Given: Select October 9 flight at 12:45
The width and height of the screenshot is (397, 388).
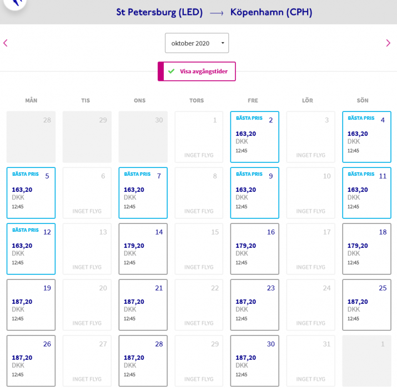Looking at the screenshot, I should (x=254, y=193).
